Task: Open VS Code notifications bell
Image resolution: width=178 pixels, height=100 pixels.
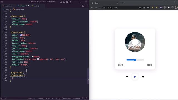Action: click(86, 98)
